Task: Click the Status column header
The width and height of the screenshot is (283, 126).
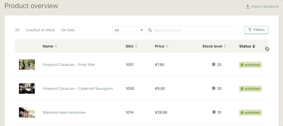Action: (245, 46)
